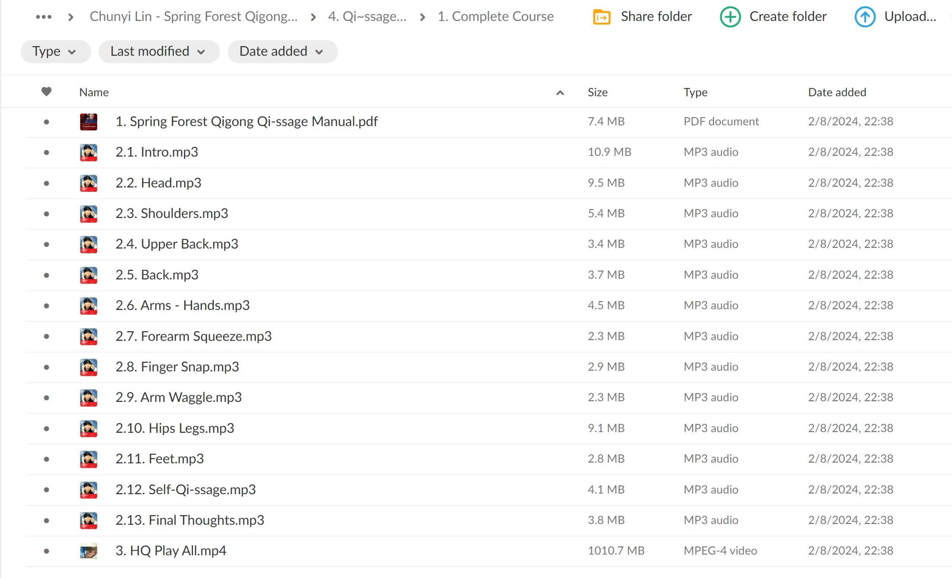Click the heart favorites column header

46,92
